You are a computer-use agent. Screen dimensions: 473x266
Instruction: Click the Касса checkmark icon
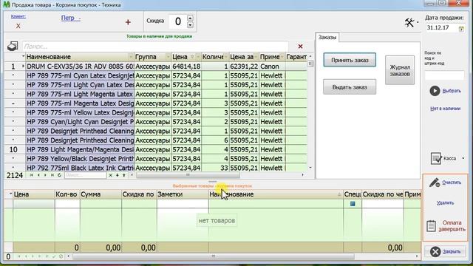click(436, 158)
